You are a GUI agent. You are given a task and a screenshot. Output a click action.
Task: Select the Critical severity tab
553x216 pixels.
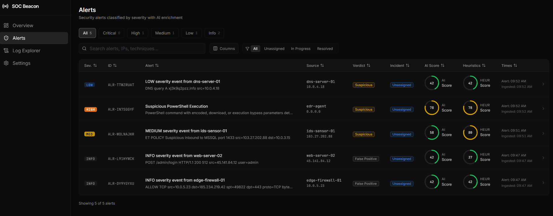(x=111, y=33)
